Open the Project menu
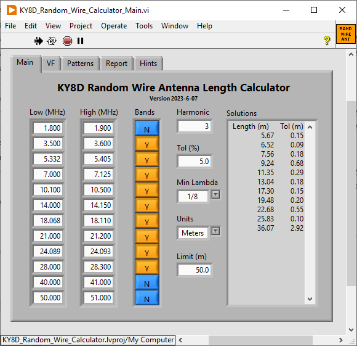This screenshot has height=346, width=357. [81, 26]
